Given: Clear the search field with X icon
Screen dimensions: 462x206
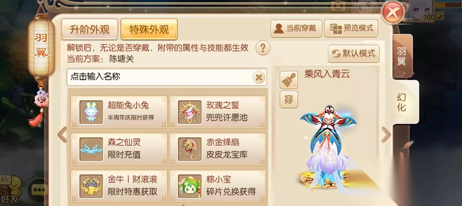Looking at the screenshot, I should (x=259, y=78).
